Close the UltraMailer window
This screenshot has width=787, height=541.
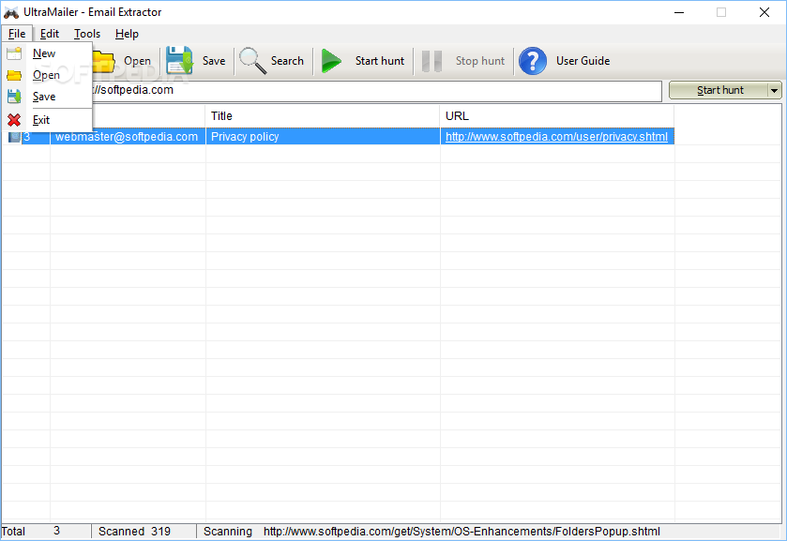point(764,12)
